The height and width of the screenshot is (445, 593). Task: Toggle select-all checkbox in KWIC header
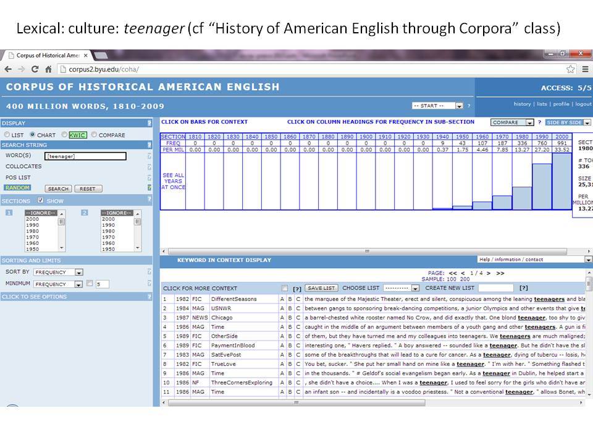[284, 289]
